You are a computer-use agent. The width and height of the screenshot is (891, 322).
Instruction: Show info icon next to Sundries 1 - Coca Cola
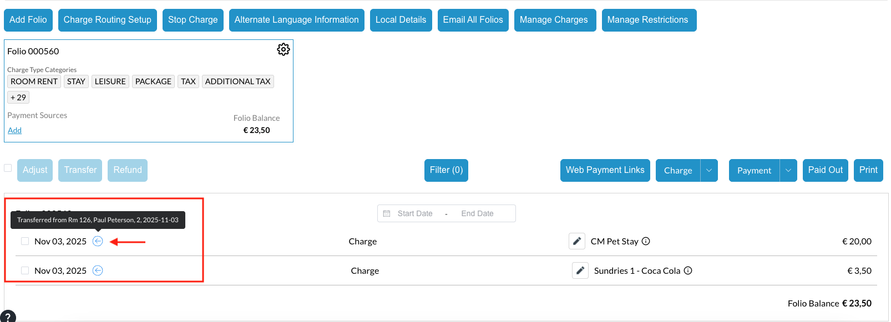[x=688, y=270]
